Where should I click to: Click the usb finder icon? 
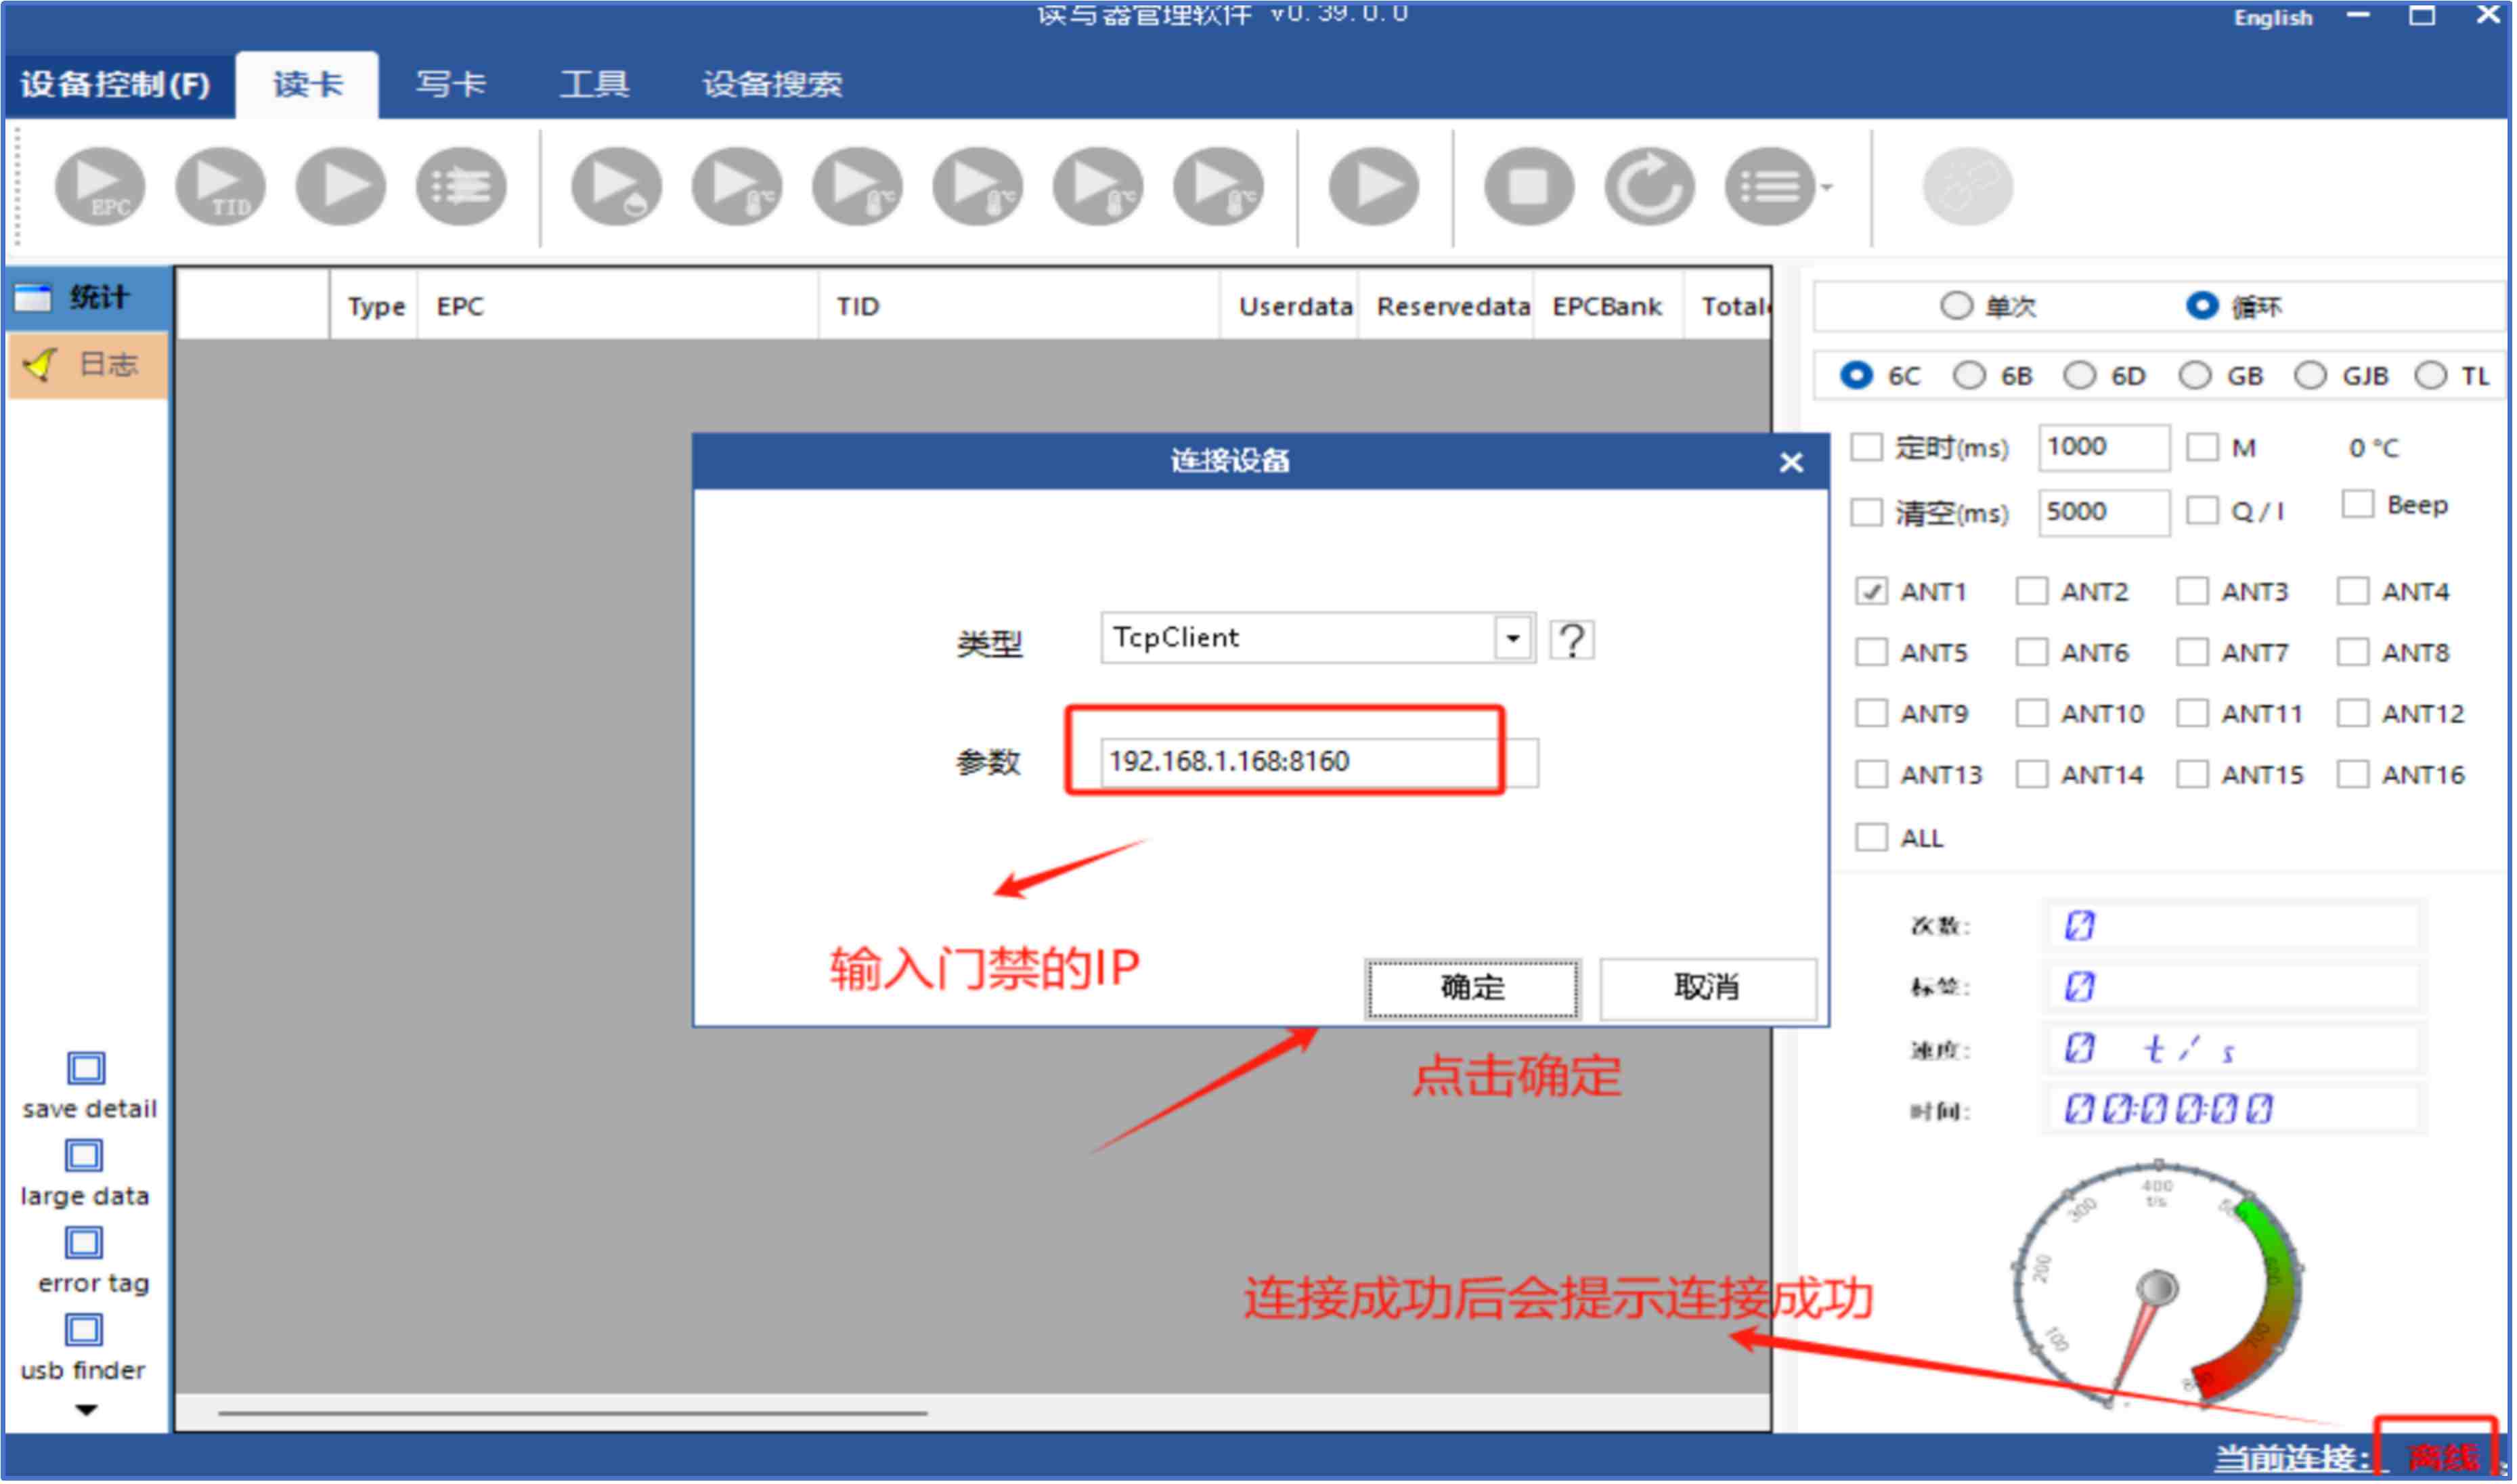[84, 1332]
